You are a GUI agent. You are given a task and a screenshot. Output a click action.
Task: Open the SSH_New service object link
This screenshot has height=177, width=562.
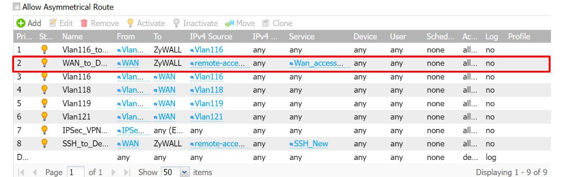pyautogui.click(x=311, y=144)
